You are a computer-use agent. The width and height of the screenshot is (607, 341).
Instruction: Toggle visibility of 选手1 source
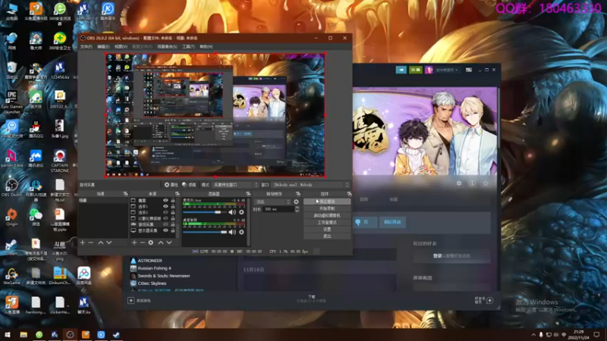(165, 206)
